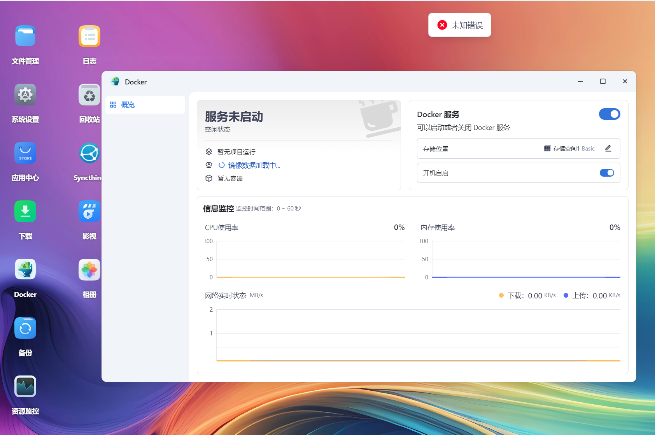Open the 资源监控 monitor icon

coord(25,386)
